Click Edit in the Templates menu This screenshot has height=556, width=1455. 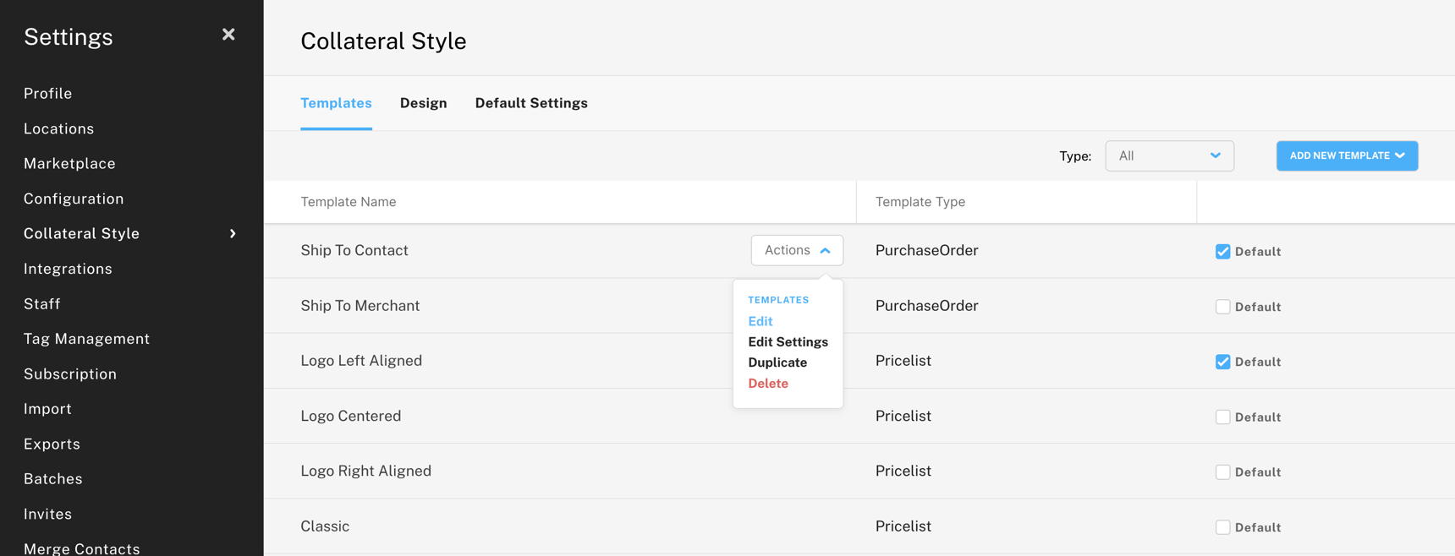pos(760,321)
